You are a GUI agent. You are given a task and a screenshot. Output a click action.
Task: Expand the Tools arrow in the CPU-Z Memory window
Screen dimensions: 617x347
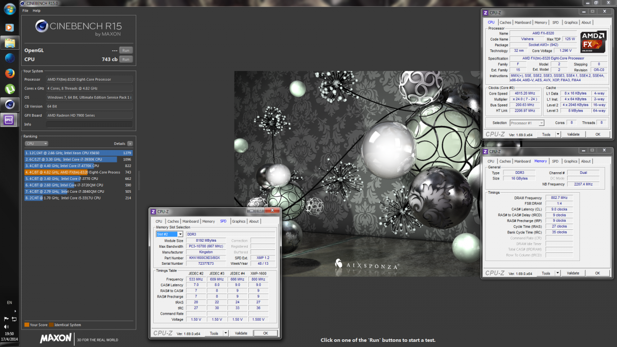(557, 273)
